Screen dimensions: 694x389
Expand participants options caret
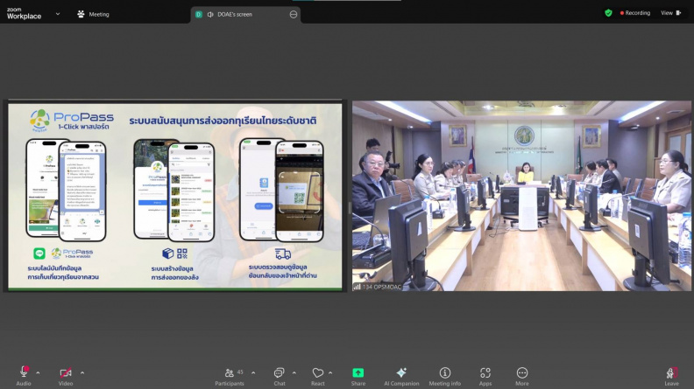click(253, 373)
